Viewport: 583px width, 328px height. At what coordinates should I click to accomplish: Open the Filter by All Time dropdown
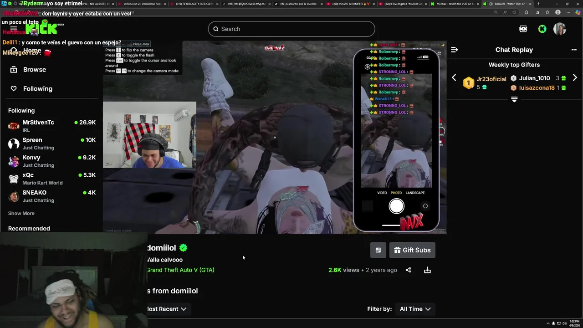click(x=415, y=309)
